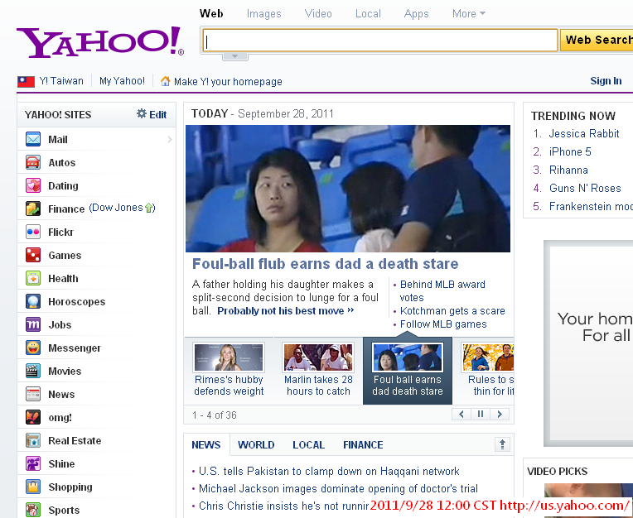Click the main foul-ball story image
The image size is (633, 518).
pos(348,189)
